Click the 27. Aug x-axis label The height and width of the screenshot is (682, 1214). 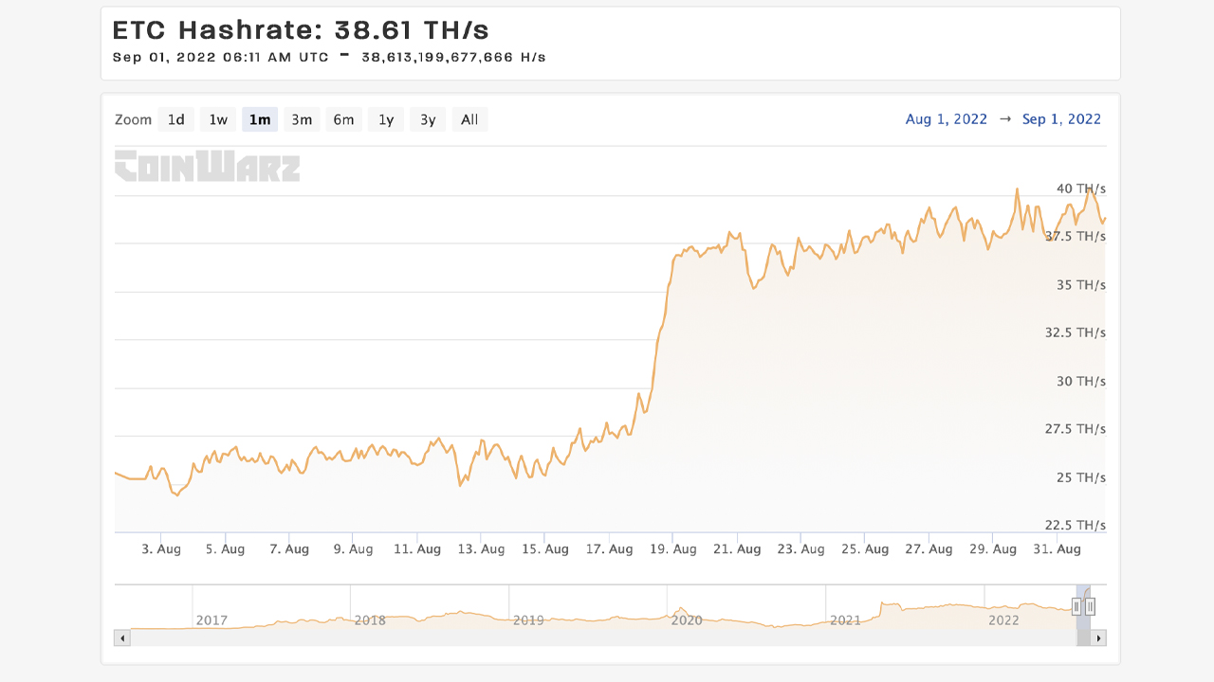coord(929,549)
